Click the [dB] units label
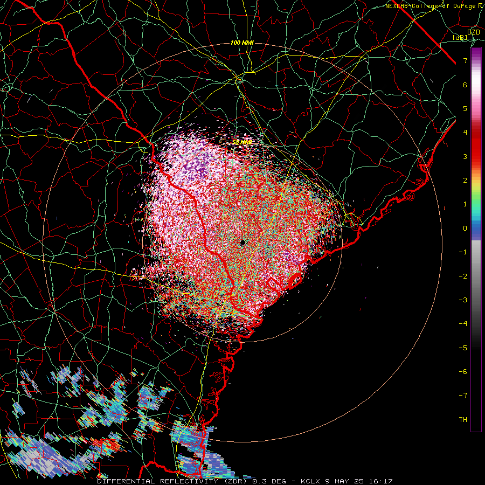 460,38
